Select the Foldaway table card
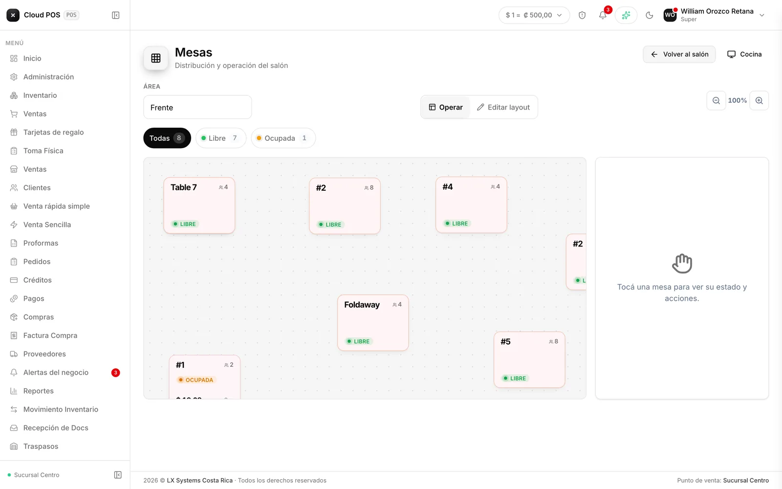Viewport: 782px width, 489px height. coord(373,323)
